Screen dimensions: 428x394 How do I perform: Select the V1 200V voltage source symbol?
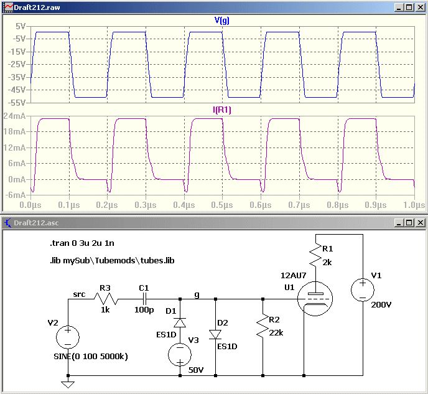pos(363,290)
